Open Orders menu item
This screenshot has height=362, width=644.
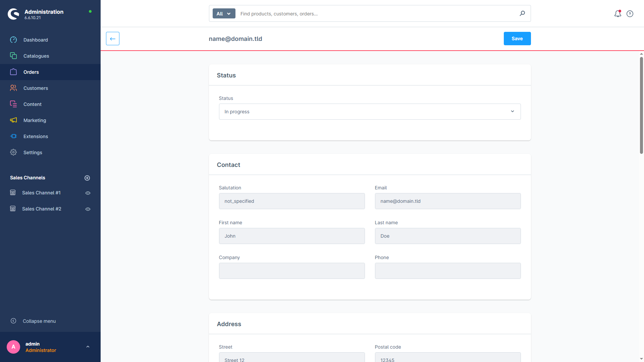(50, 72)
